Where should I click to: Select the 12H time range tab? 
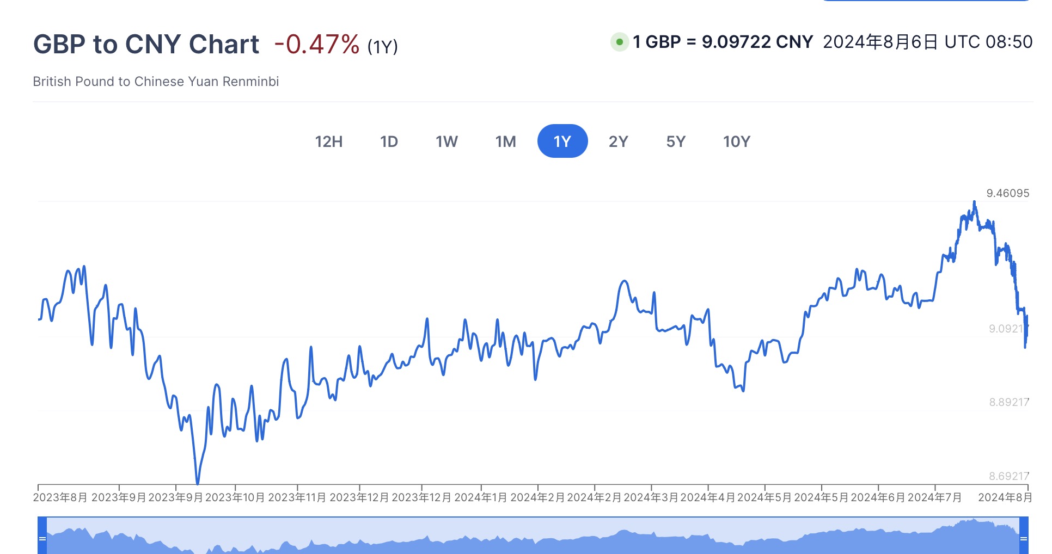pyautogui.click(x=329, y=141)
